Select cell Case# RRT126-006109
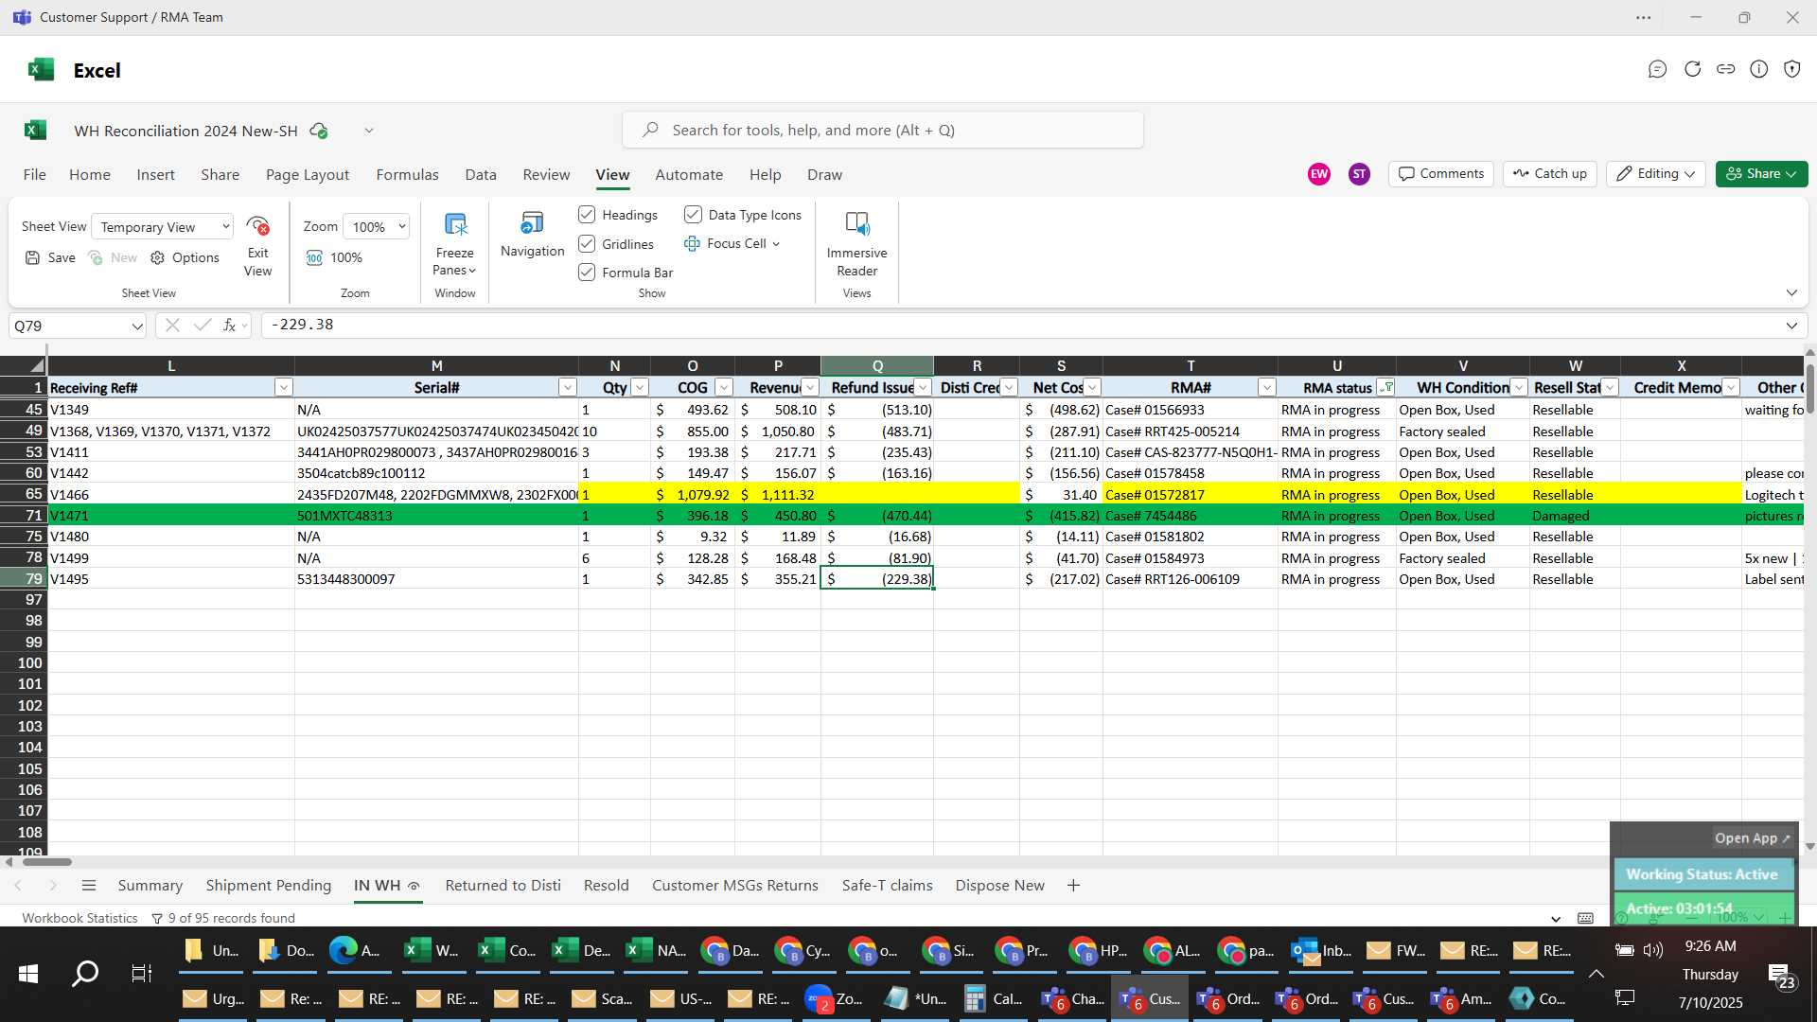The height and width of the screenshot is (1022, 1817). pyautogui.click(x=1190, y=579)
